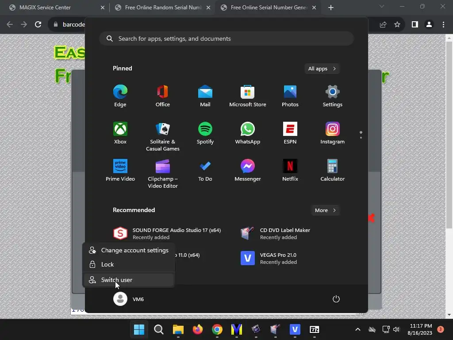Click the page vertical scrollbar
Image resolution: width=453 pixels, height=340 pixels.
tap(449, 135)
